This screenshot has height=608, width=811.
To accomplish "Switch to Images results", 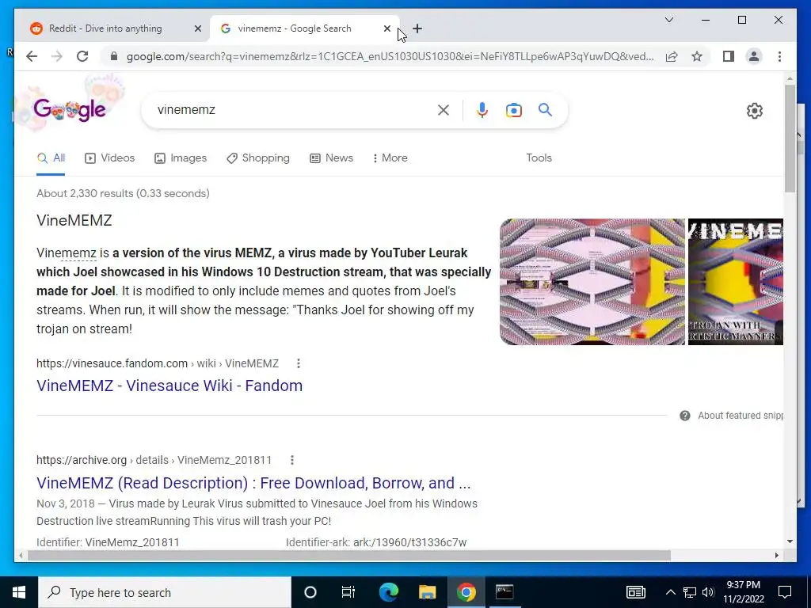I will point(181,158).
